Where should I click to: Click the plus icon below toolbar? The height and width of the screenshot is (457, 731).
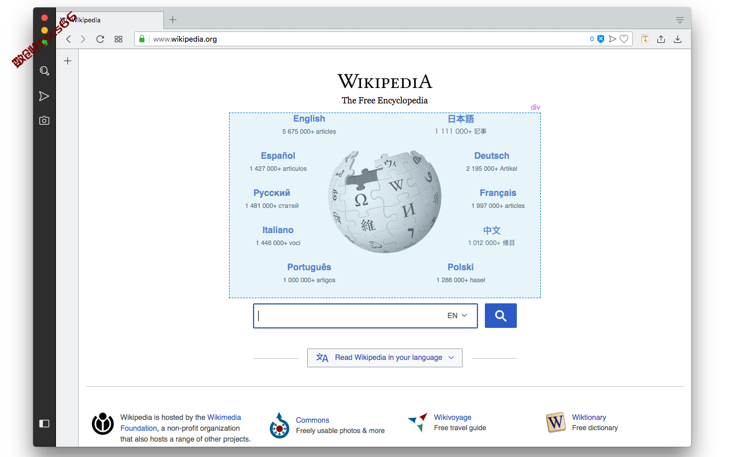pyautogui.click(x=67, y=61)
